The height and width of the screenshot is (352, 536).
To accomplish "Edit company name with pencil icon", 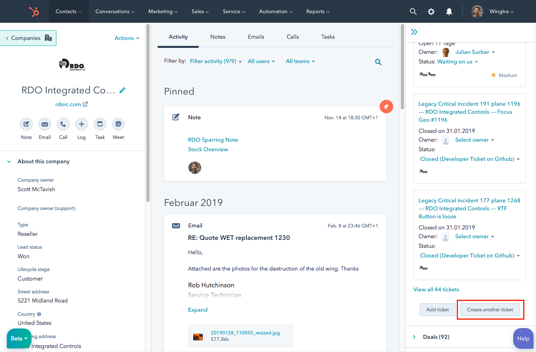I will 122,90.
